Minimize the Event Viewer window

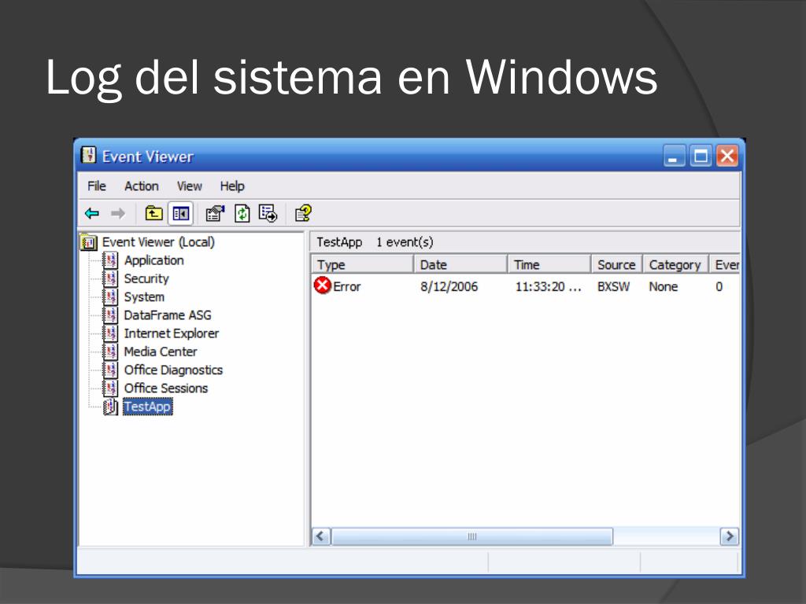tap(674, 156)
